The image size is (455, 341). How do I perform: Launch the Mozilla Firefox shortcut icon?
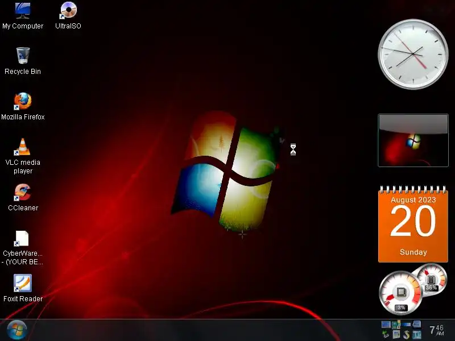23,101
